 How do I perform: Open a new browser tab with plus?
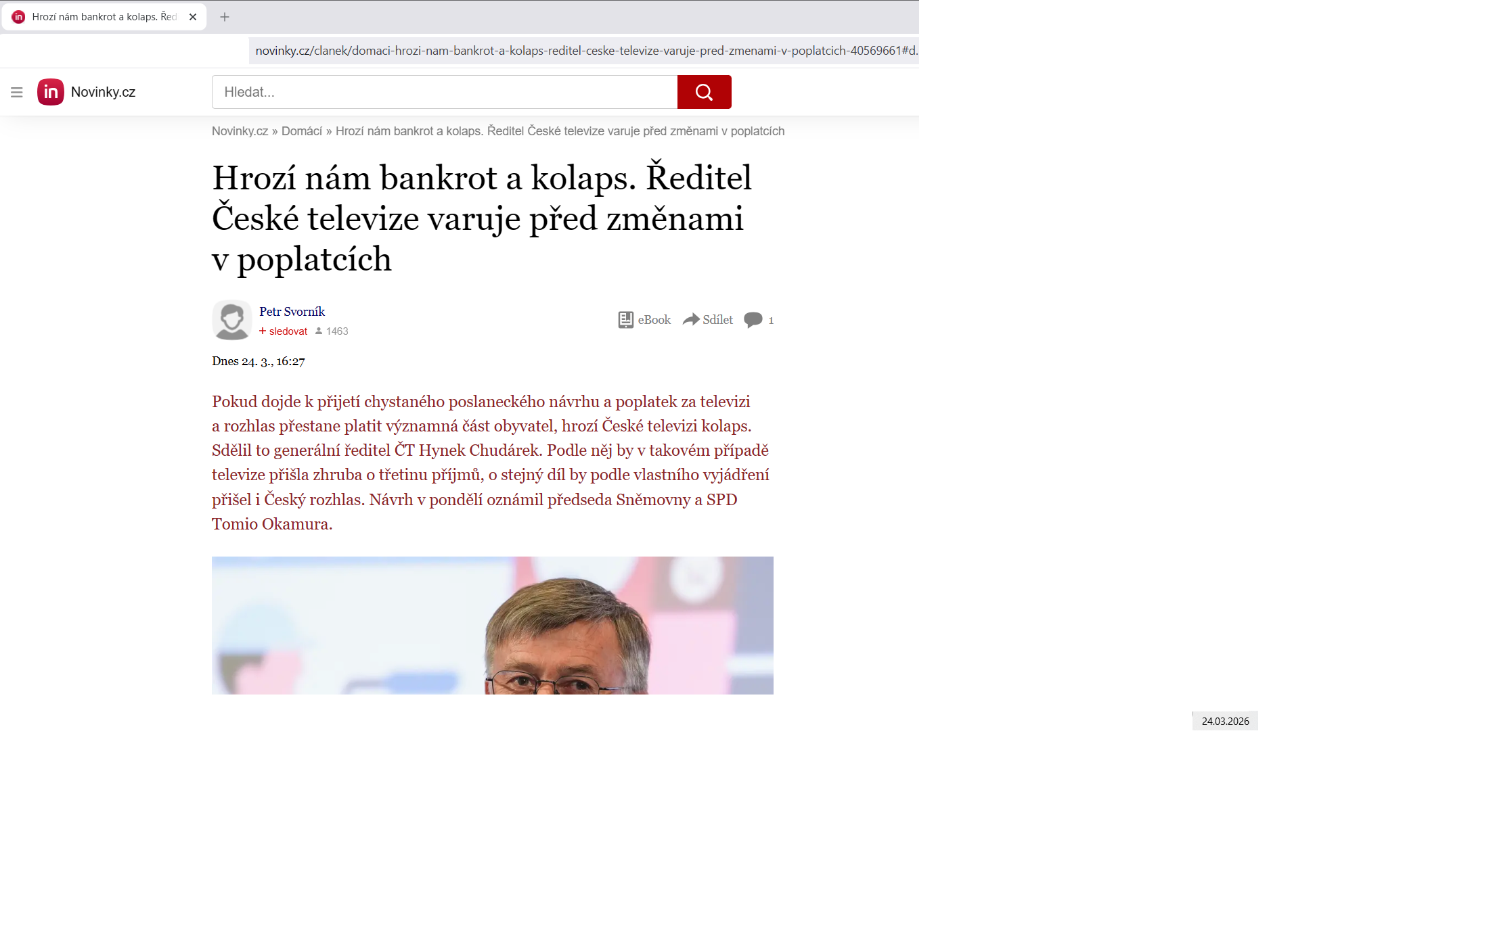225,17
